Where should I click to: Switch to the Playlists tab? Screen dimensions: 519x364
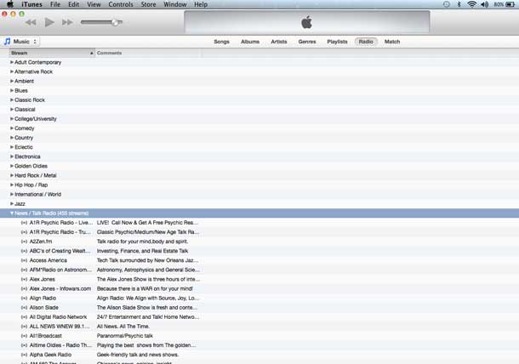(337, 41)
